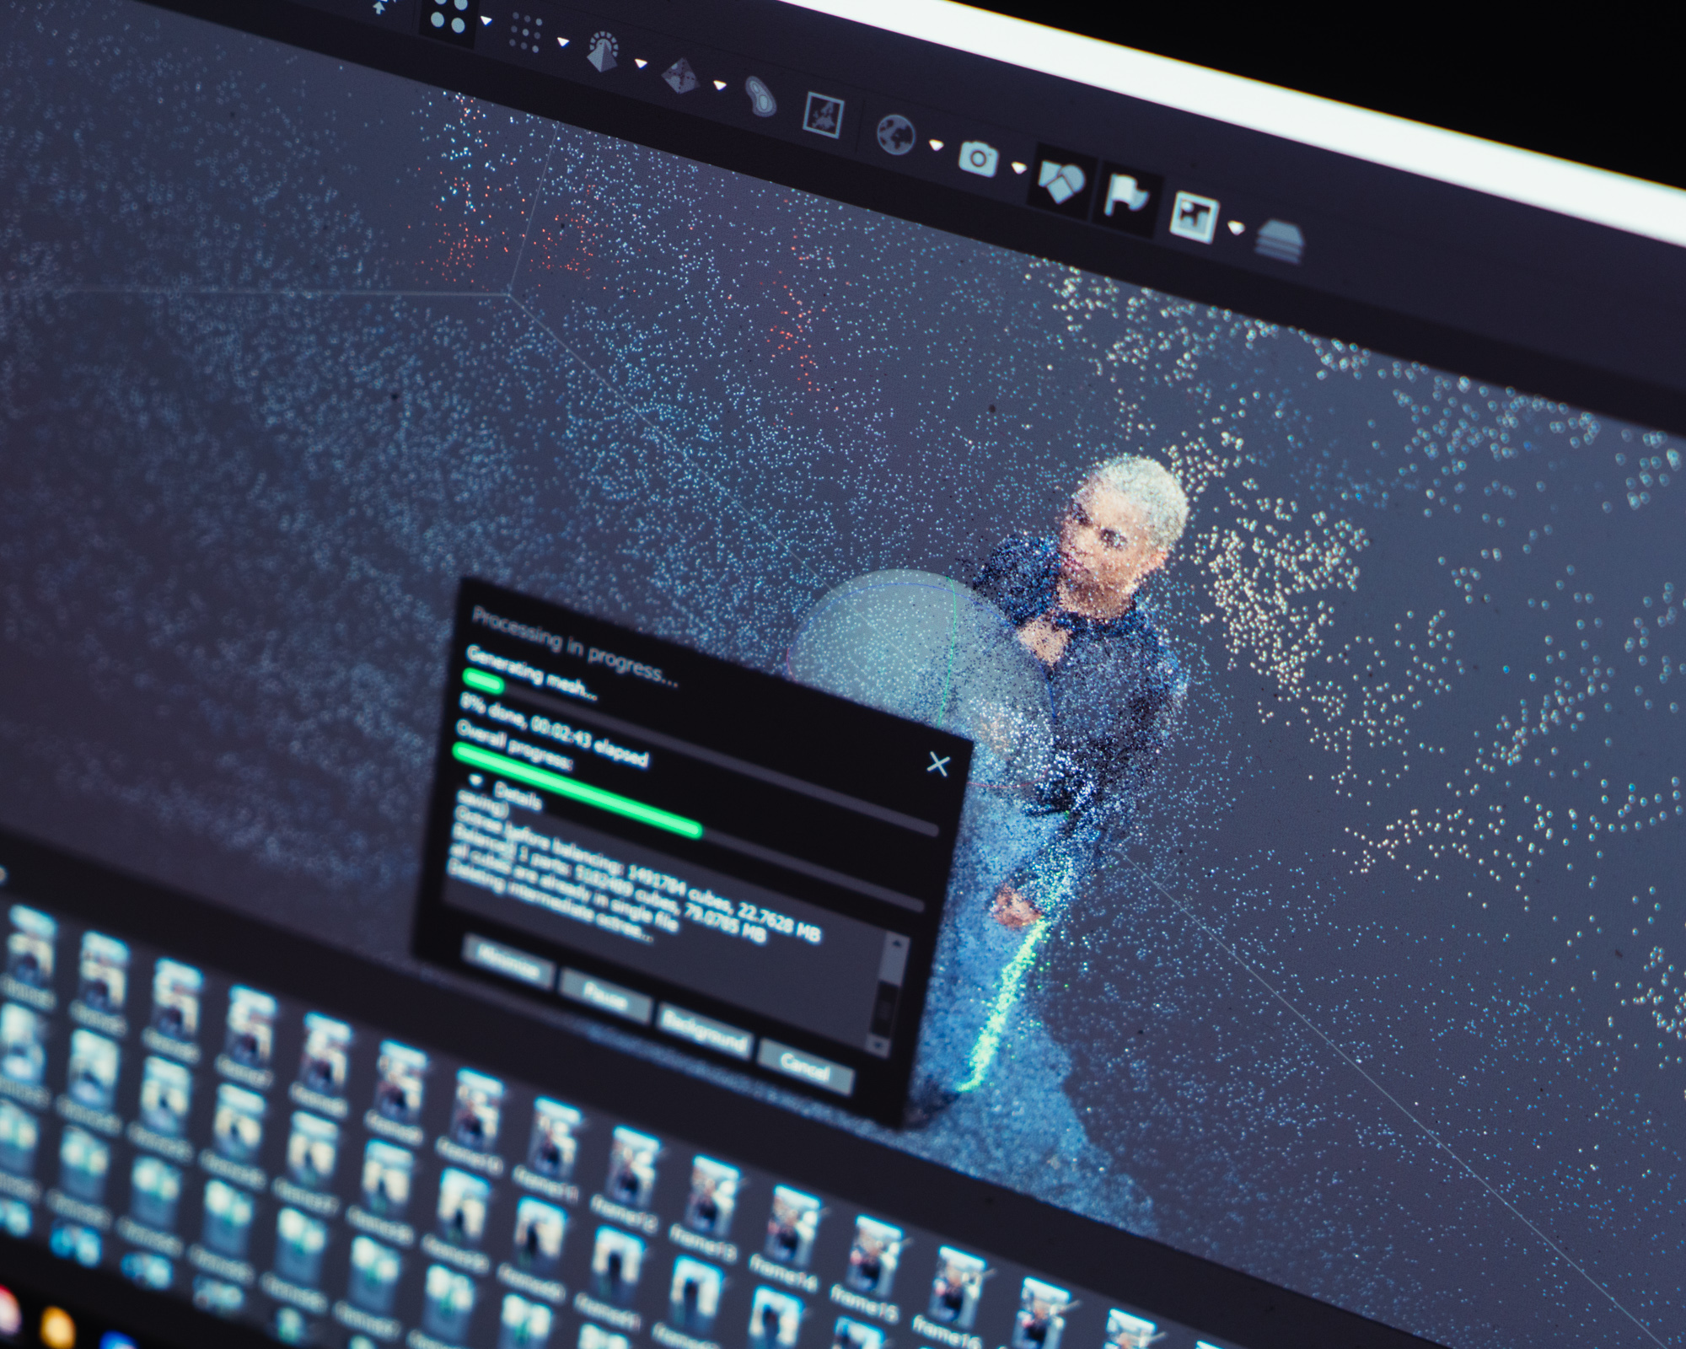Expand the point cloud view mode dropdown
Viewport: 1686px width, 1349px height.
pyautogui.click(x=563, y=42)
